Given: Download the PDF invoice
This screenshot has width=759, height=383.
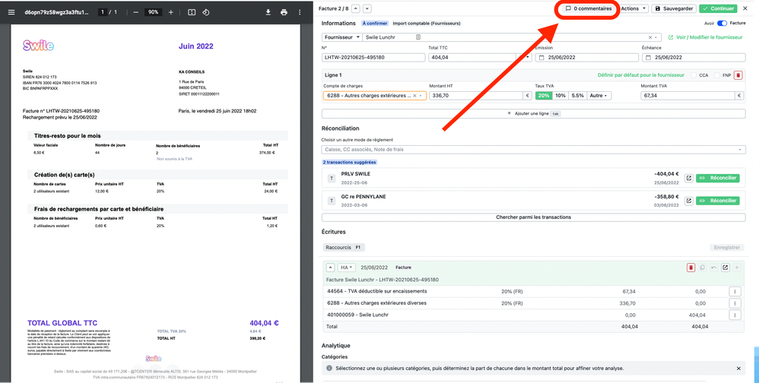Looking at the screenshot, I should pyautogui.click(x=268, y=12).
